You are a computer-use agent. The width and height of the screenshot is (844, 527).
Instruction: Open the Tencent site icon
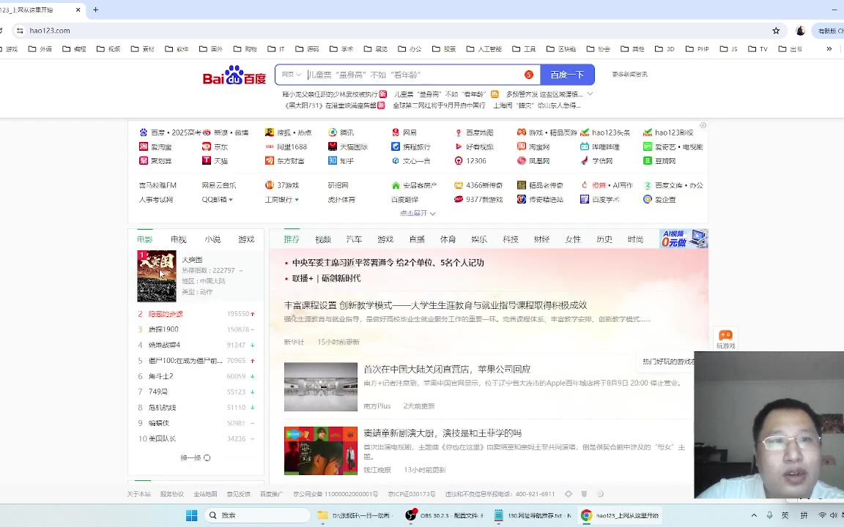(333, 132)
